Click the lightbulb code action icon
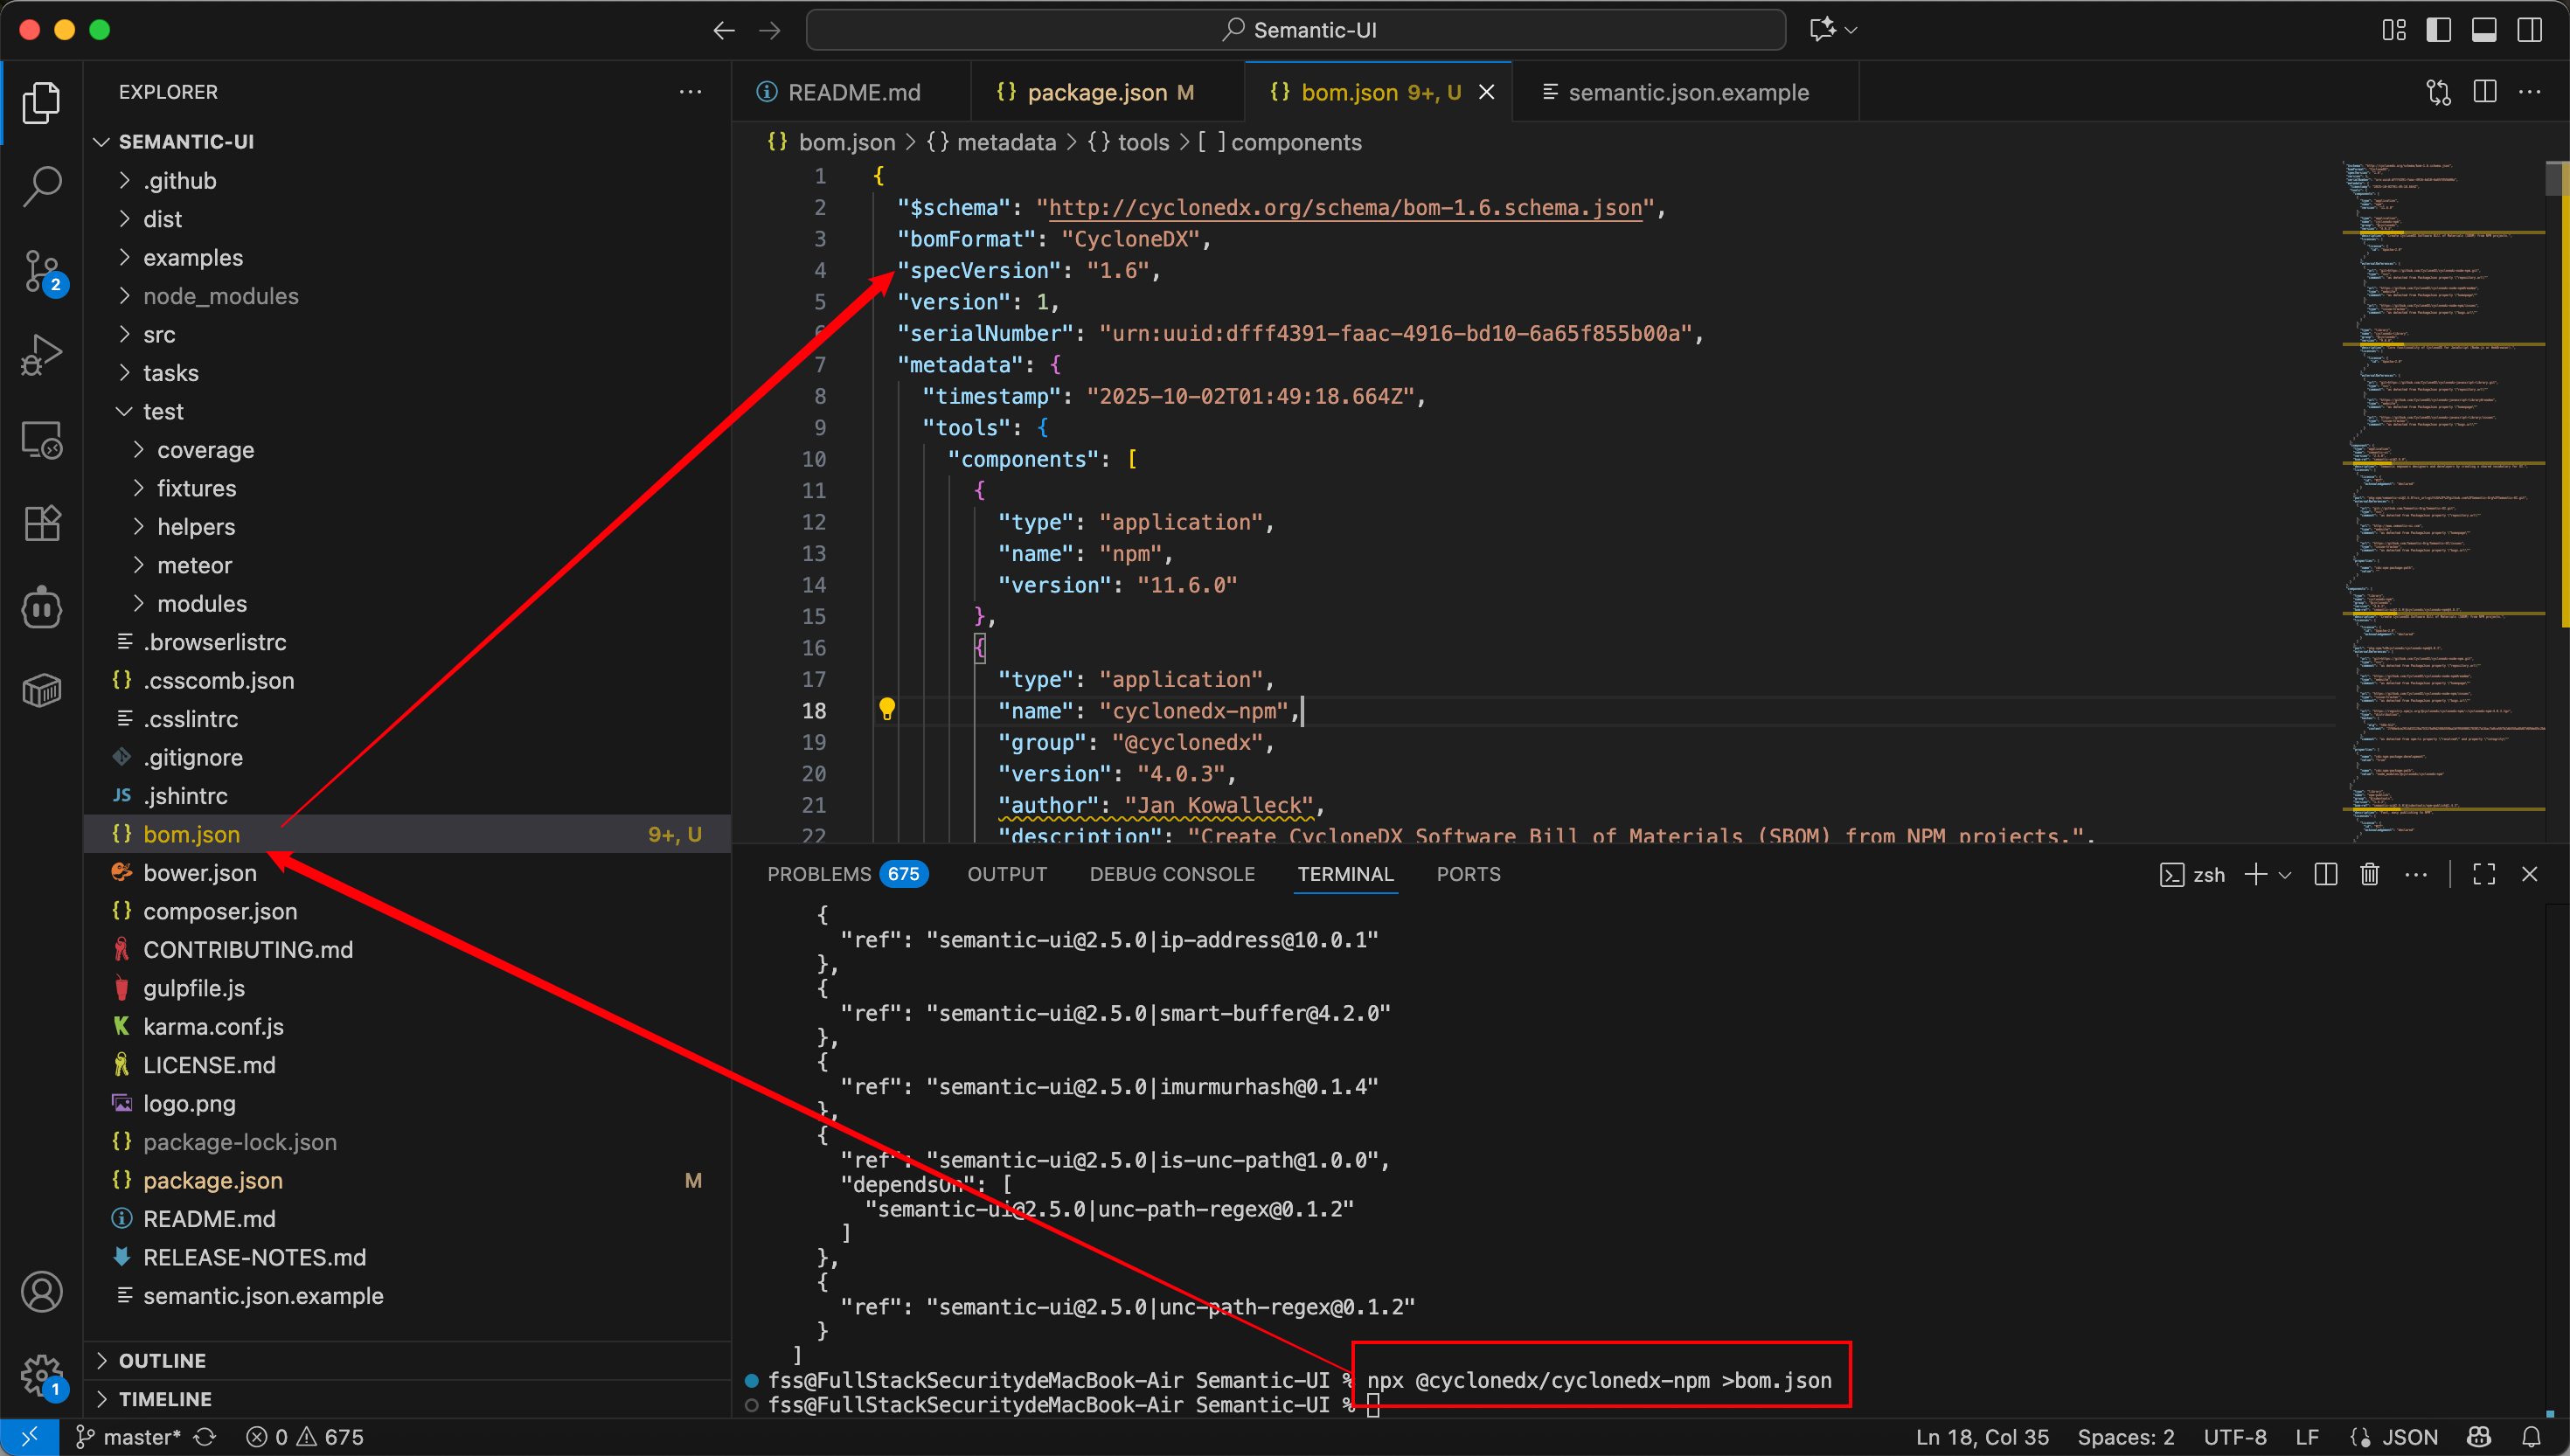2570x1456 pixels. tap(886, 709)
